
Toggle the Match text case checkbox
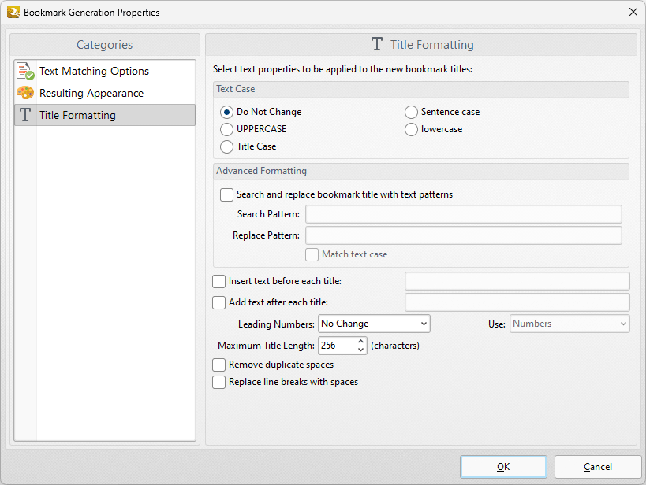[x=312, y=254]
